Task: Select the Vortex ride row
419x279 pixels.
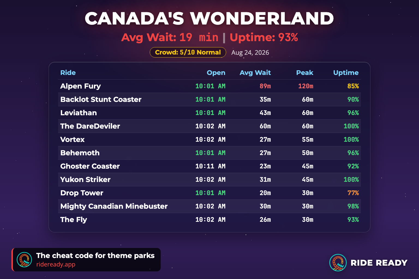Action: click(209, 139)
